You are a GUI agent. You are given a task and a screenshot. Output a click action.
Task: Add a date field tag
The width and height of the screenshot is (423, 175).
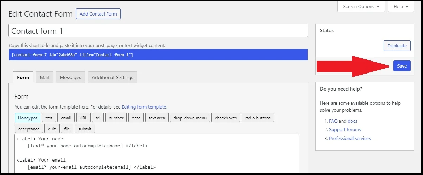(136, 118)
